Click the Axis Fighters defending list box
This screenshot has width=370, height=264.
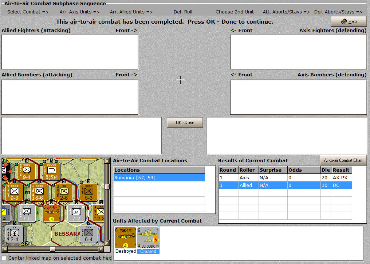tap(299, 52)
